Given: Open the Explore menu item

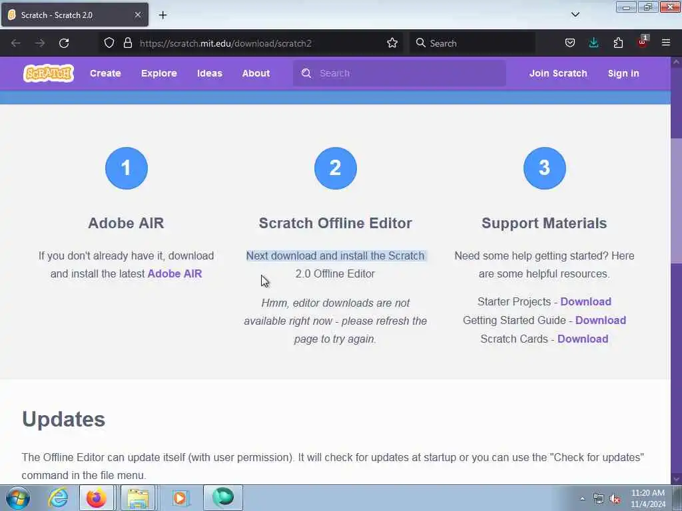Looking at the screenshot, I should click(159, 73).
